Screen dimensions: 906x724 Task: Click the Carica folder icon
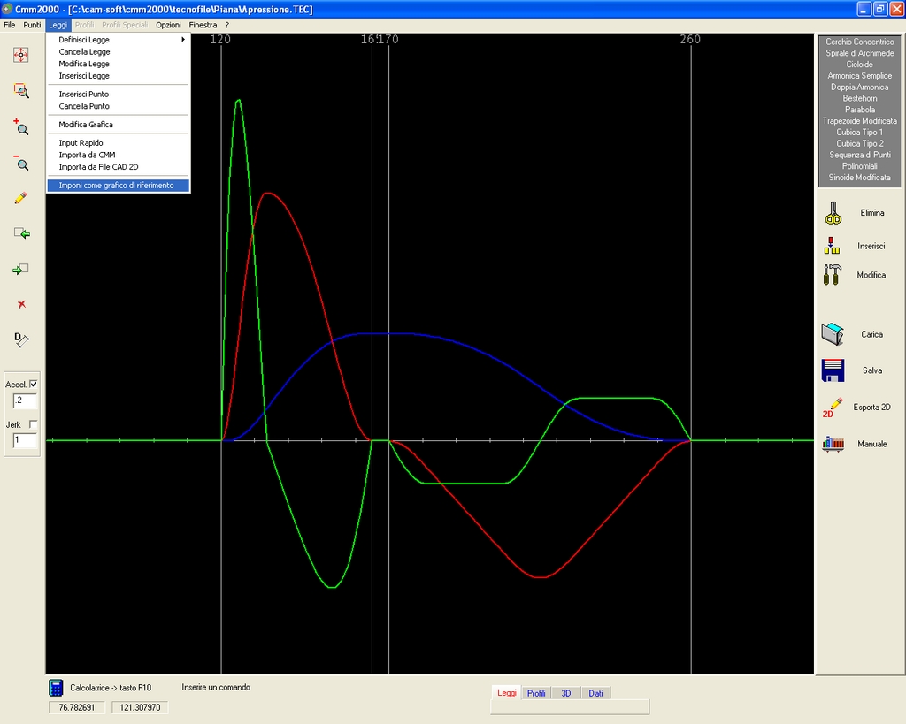(x=833, y=334)
